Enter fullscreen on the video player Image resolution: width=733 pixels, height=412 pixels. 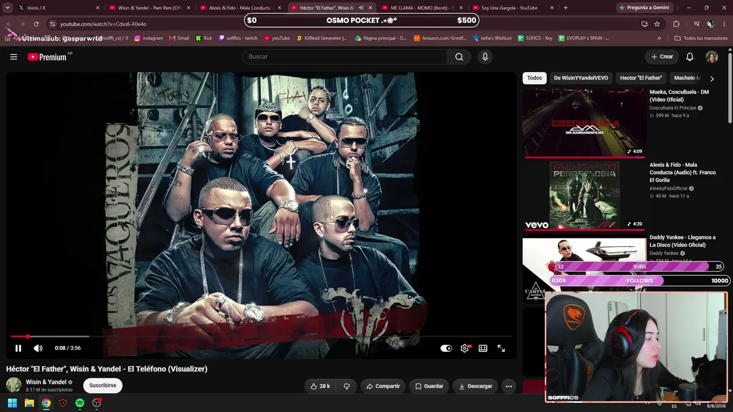(x=501, y=348)
